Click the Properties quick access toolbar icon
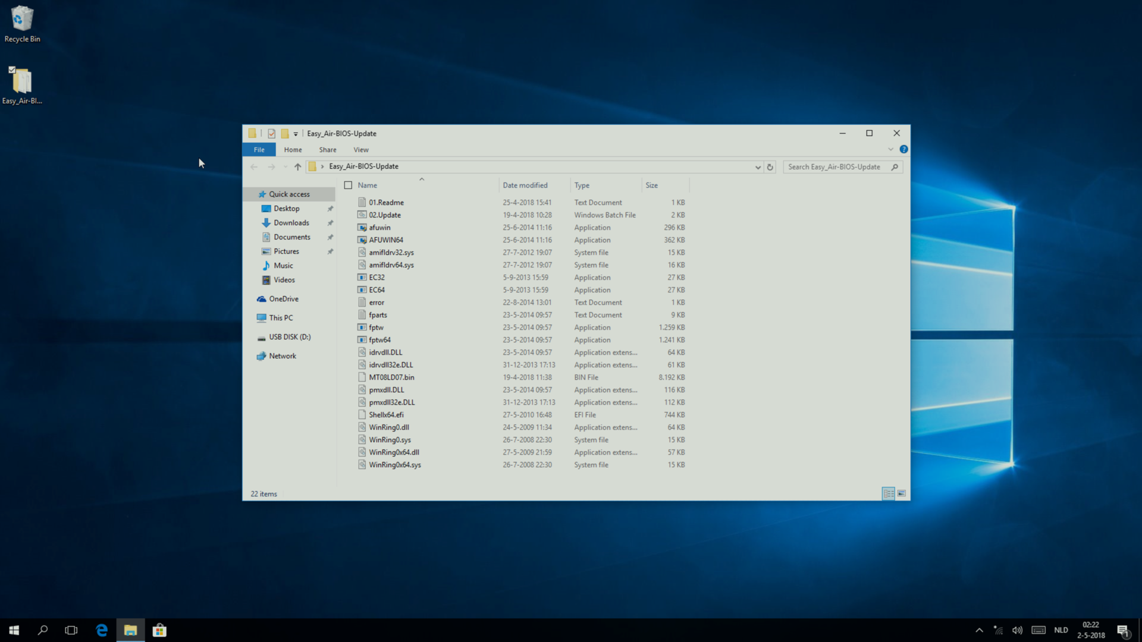Viewport: 1142px width, 642px height. 271,134
